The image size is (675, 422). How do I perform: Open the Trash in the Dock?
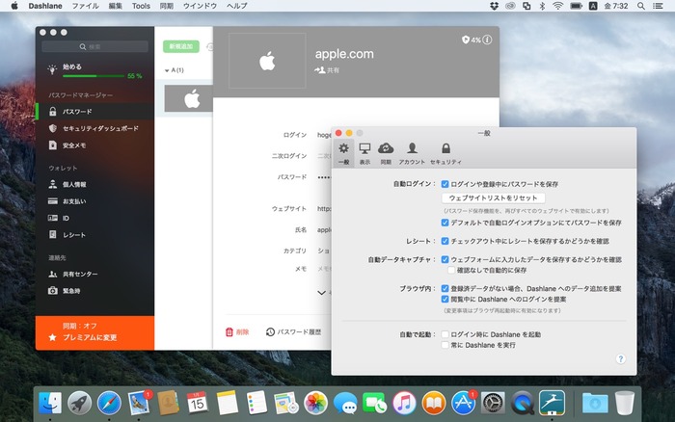(624, 403)
